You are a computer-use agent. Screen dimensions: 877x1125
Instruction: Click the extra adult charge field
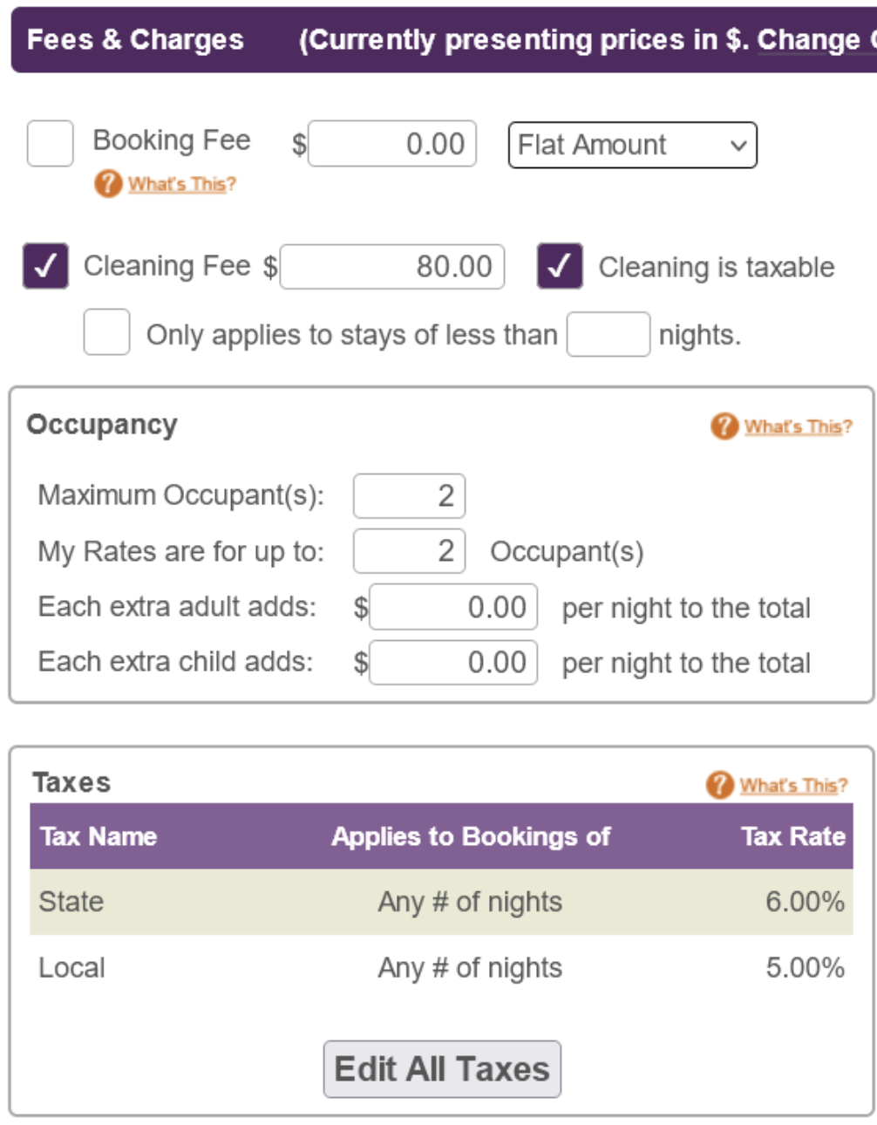pyautogui.click(x=453, y=607)
